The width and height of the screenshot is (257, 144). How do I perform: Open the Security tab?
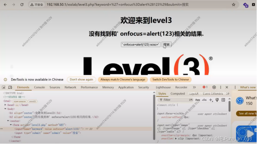click(x=144, y=88)
